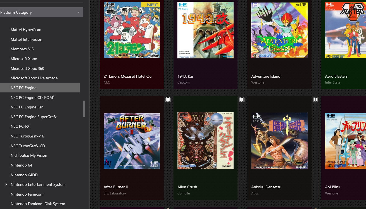Click the Alien Crush game title

187,187
